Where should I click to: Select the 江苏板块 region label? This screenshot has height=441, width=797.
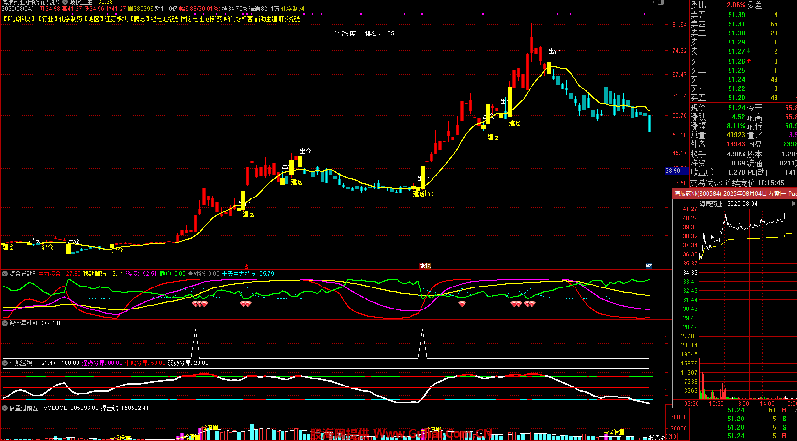coord(116,19)
